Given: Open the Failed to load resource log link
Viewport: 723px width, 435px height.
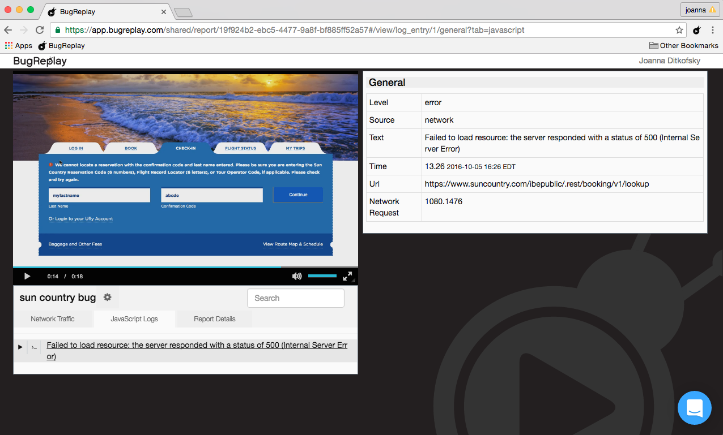Looking at the screenshot, I should [x=197, y=351].
